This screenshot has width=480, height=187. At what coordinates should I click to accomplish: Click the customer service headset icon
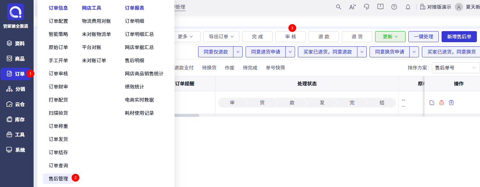pos(366,7)
